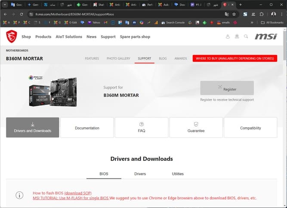
Task: Open the FAQ section card
Action: [142, 127]
